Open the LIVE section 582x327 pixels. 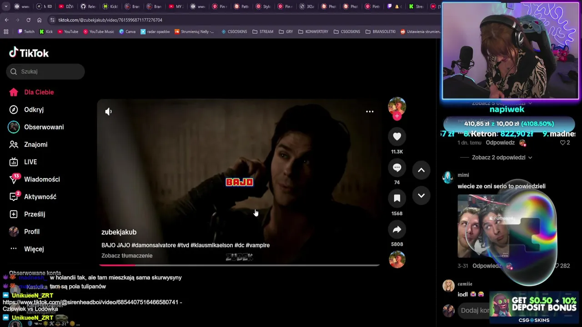click(x=23, y=162)
